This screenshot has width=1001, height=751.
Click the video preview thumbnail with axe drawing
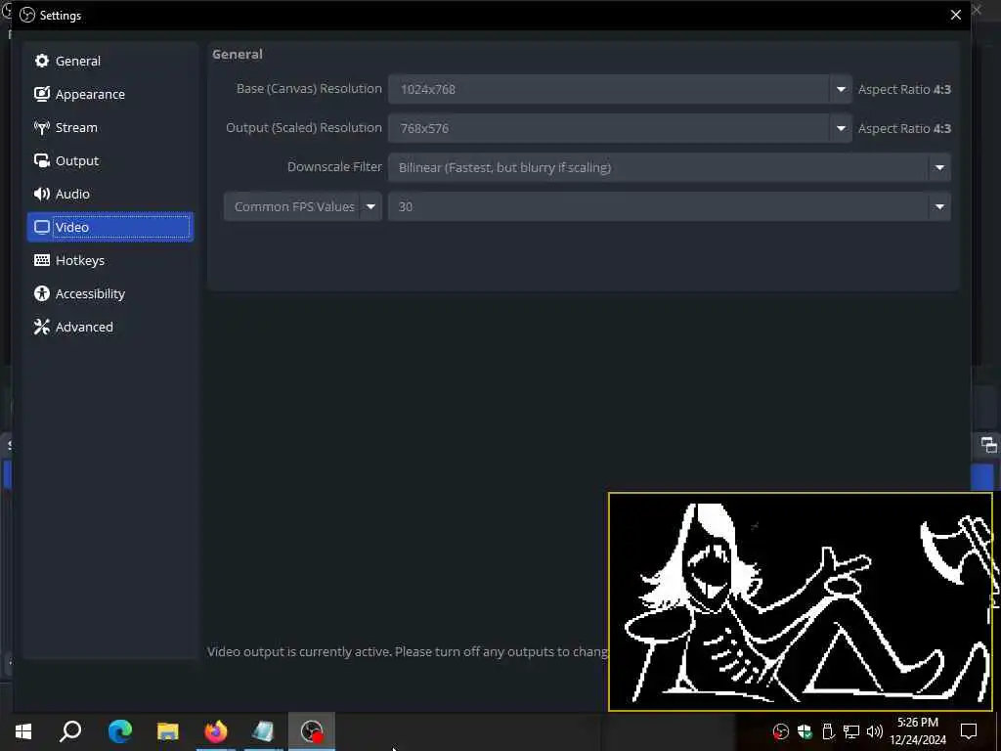tap(801, 601)
